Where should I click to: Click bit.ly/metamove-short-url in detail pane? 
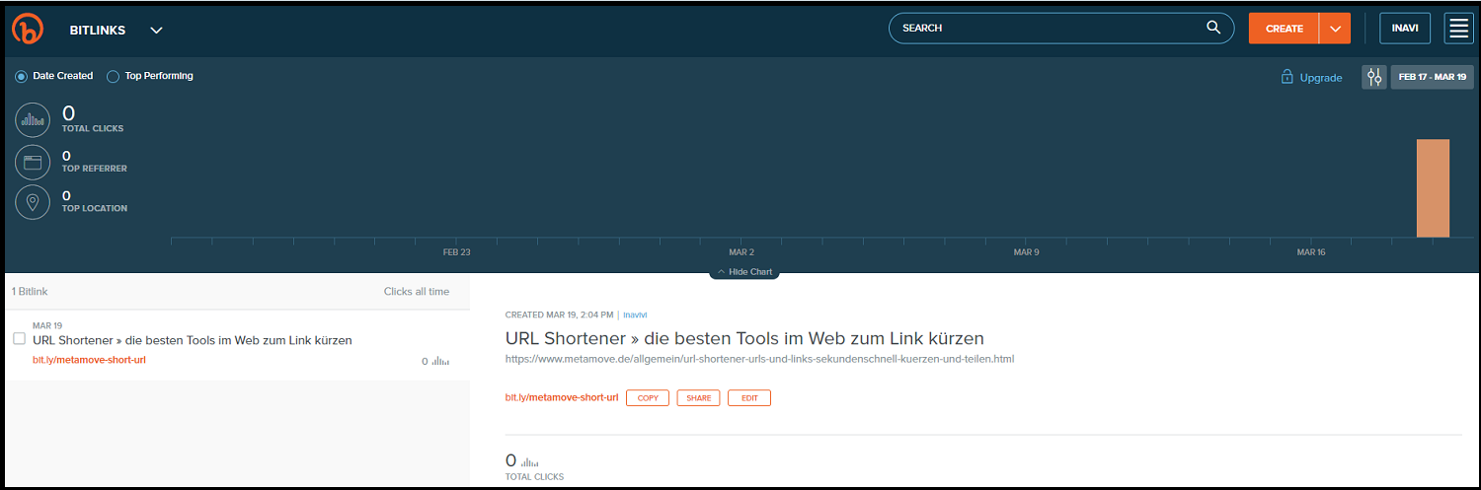[x=562, y=397]
